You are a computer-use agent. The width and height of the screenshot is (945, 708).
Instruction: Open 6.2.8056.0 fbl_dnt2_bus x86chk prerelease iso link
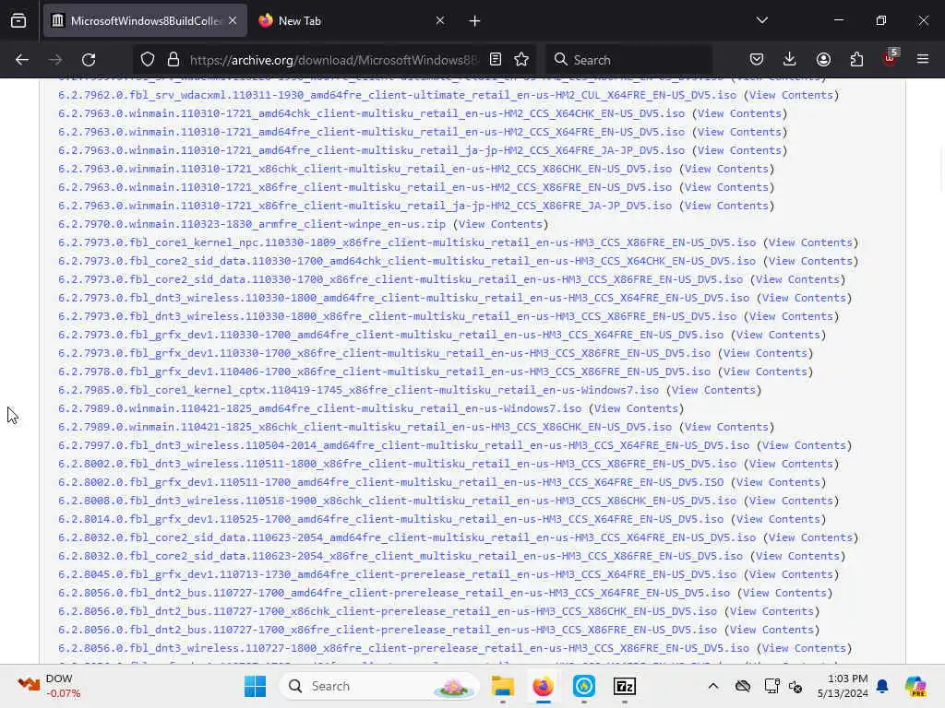click(388, 612)
